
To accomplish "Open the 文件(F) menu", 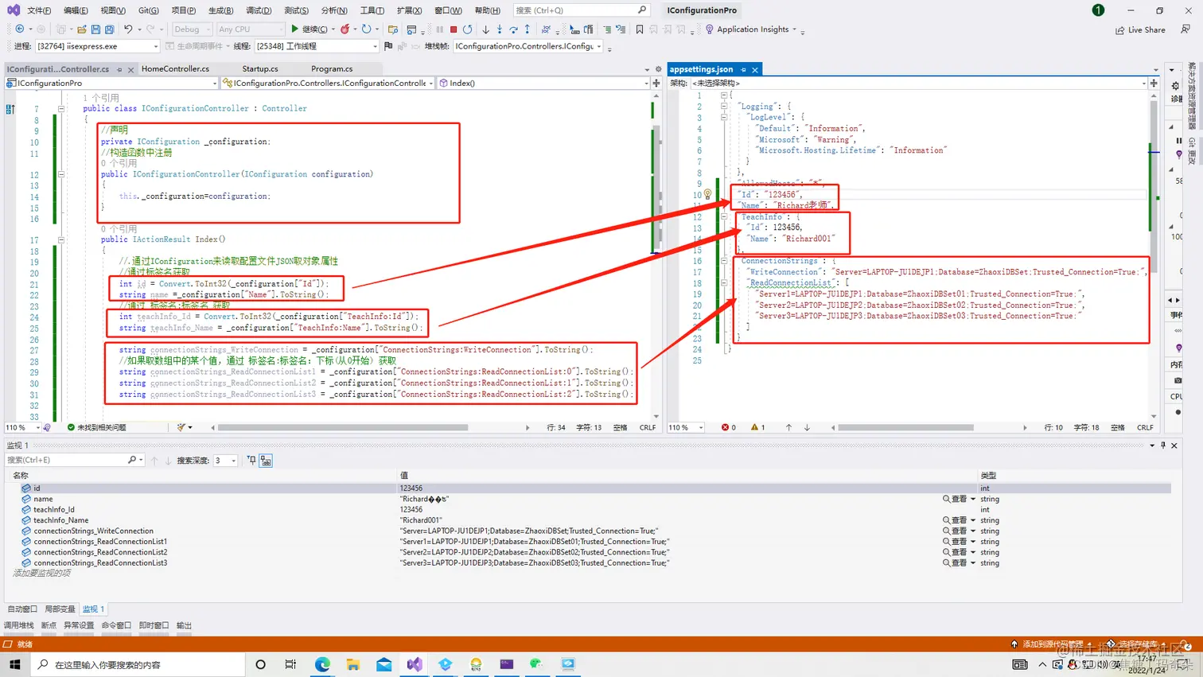I will click(x=39, y=10).
